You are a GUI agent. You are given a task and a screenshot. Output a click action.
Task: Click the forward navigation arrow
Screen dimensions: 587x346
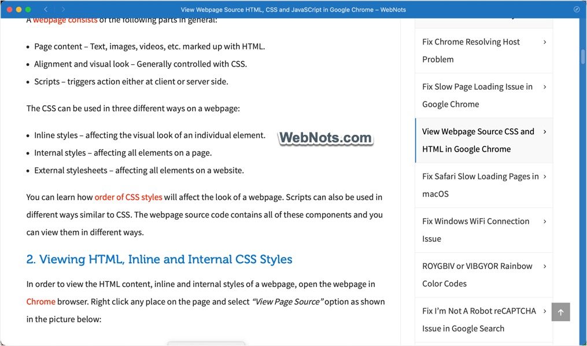(x=63, y=9)
